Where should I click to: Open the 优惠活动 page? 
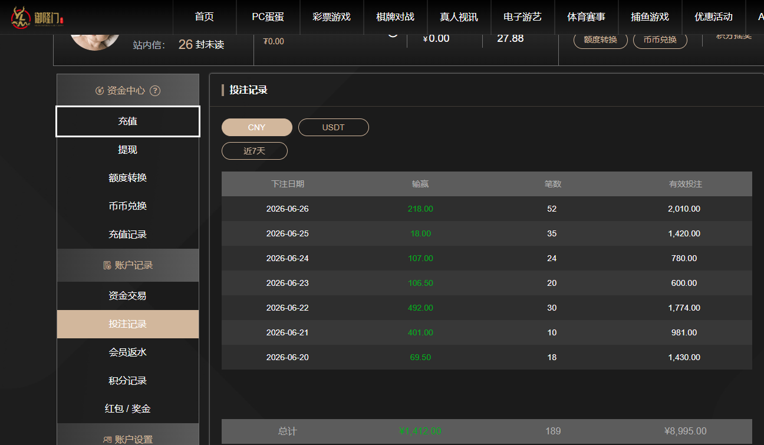pyautogui.click(x=714, y=17)
